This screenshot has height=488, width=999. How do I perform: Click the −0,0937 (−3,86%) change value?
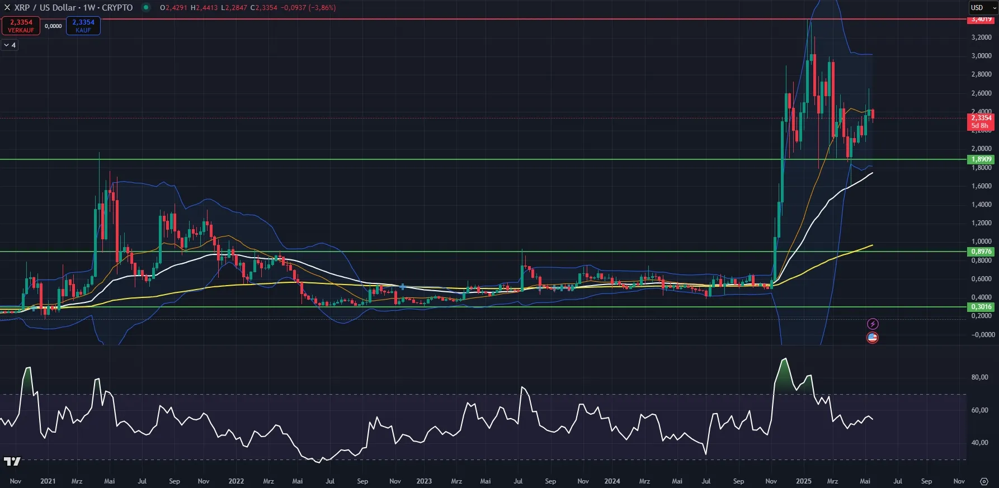pos(308,8)
